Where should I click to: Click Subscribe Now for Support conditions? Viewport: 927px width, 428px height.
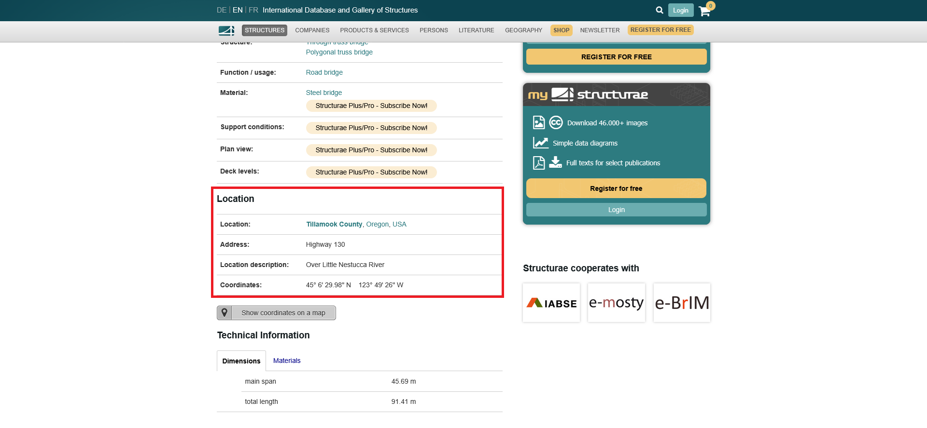pos(371,128)
